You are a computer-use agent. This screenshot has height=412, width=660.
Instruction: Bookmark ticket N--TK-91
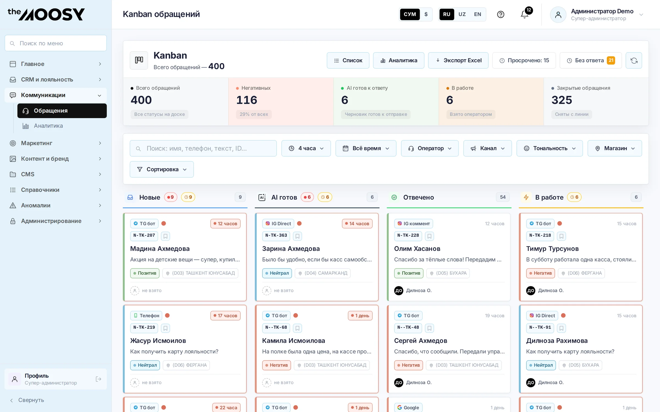(x=561, y=328)
